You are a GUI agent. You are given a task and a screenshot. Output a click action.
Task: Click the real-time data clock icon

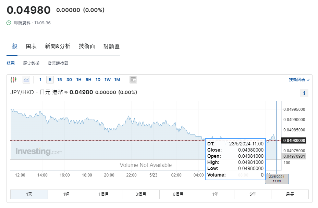click(8, 23)
